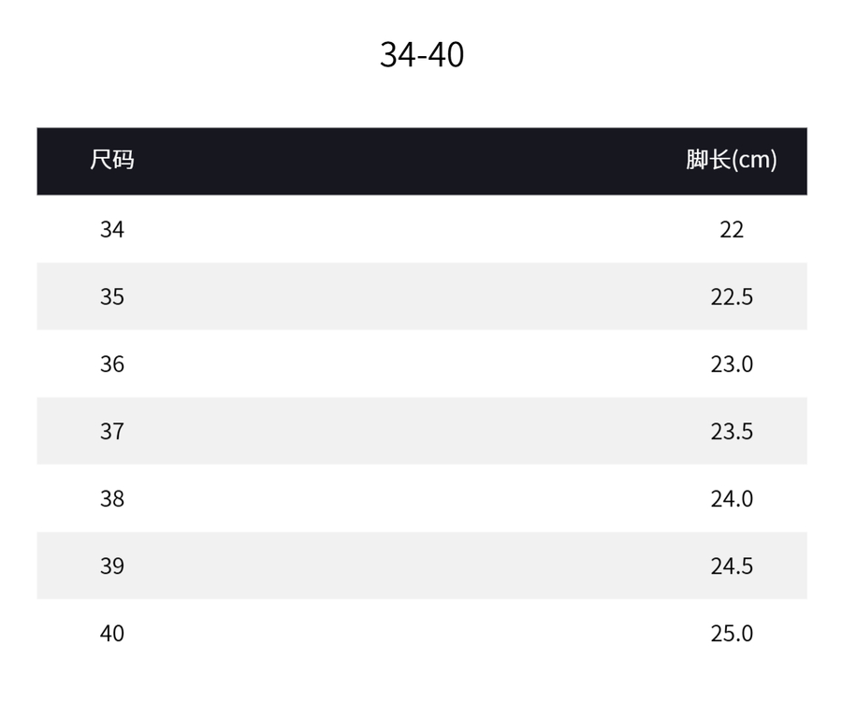842x701 pixels.
Task: Click the 34-40 size range title
Action: 421,54
